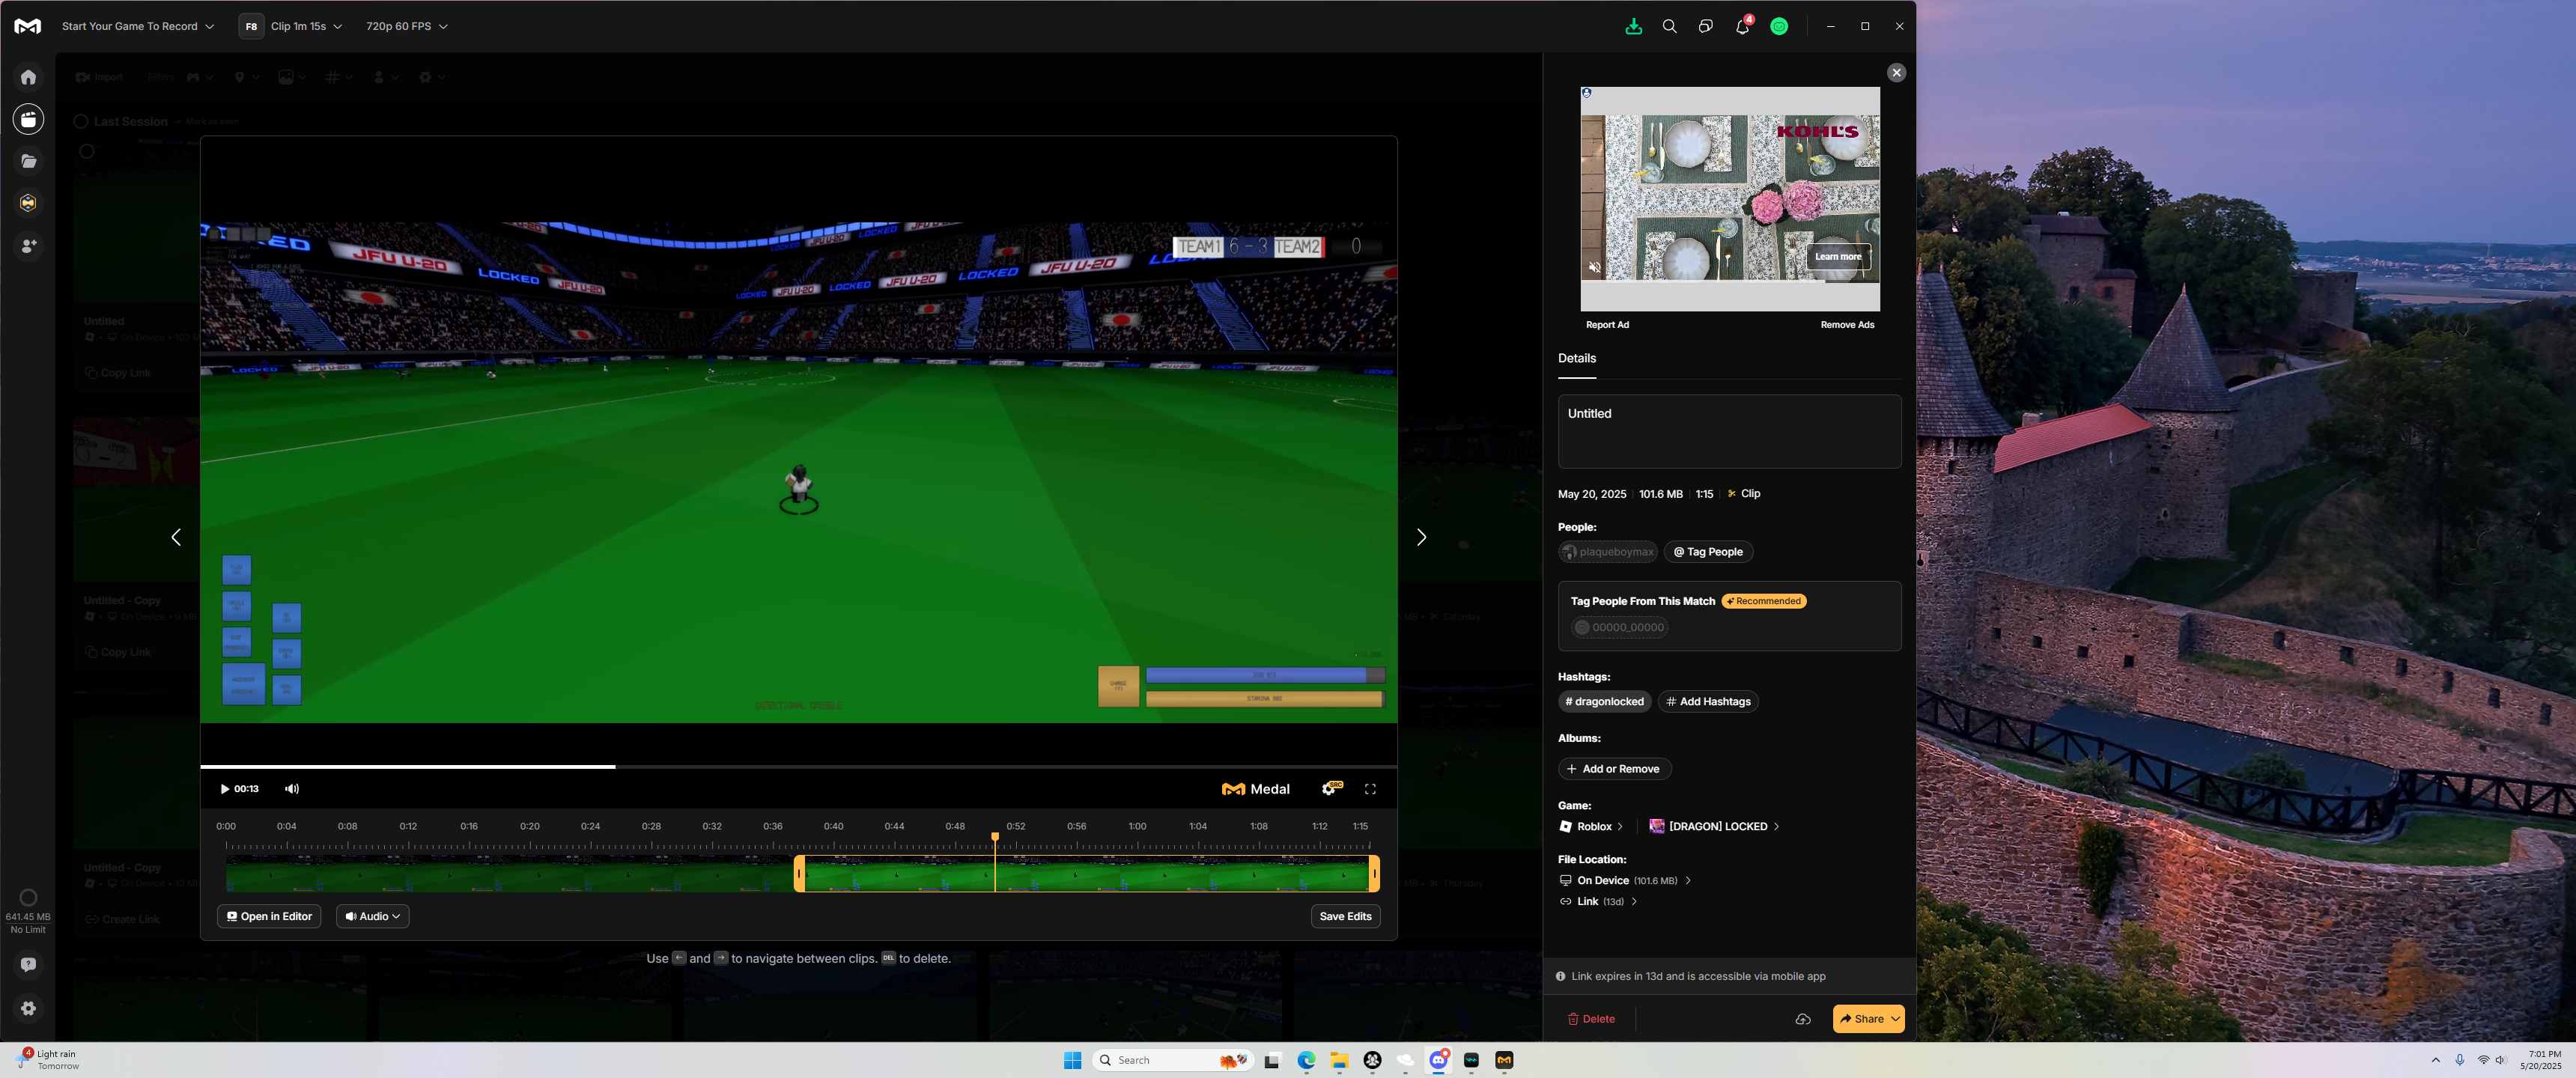The width and height of the screenshot is (2576, 1078).
Task: Upload clip to cloud icon beside Share
Action: [x=1802, y=1019]
